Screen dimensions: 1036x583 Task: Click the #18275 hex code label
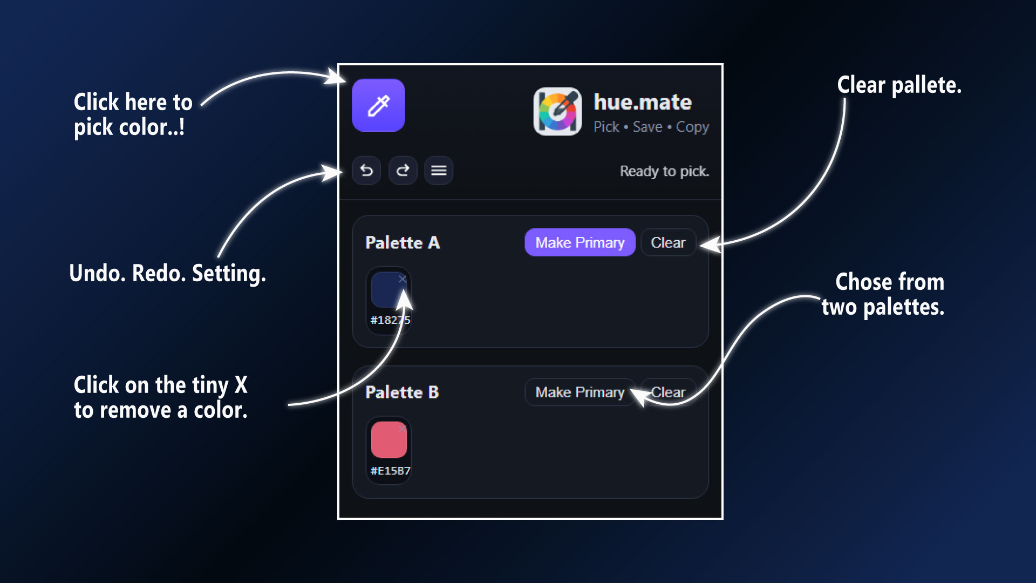click(x=390, y=320)
